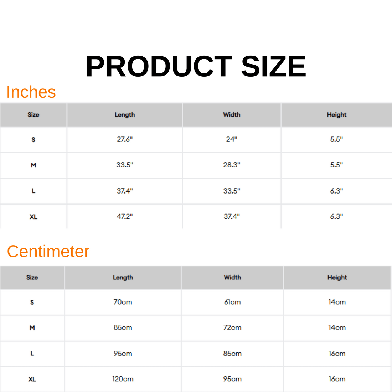The image size is (392, 392).
Task: Click the 27.6" length cell
Action: (x=125, y=139)
